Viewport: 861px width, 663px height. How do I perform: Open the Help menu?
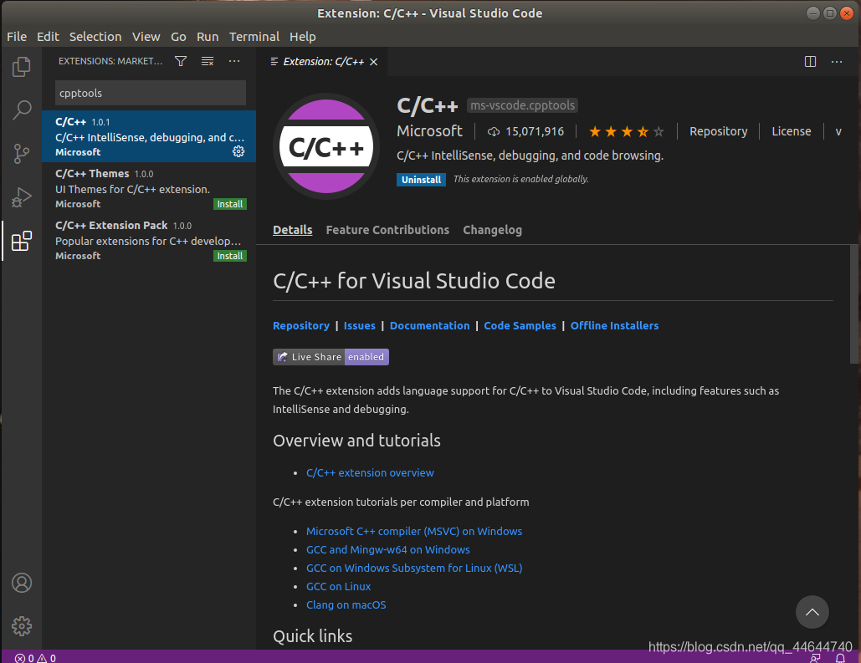[x=303, y=37]
